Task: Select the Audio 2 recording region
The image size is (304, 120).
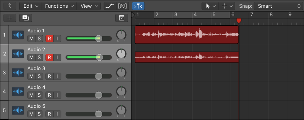Action: pyautogui.click(x=187, y=57)
